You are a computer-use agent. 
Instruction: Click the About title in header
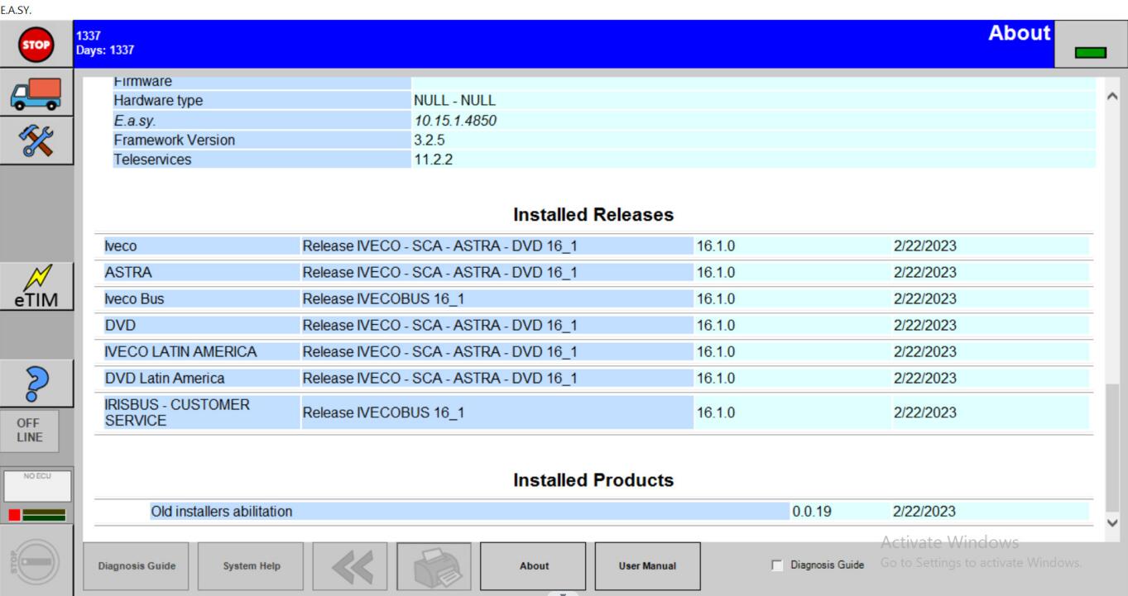point(1019,35)
